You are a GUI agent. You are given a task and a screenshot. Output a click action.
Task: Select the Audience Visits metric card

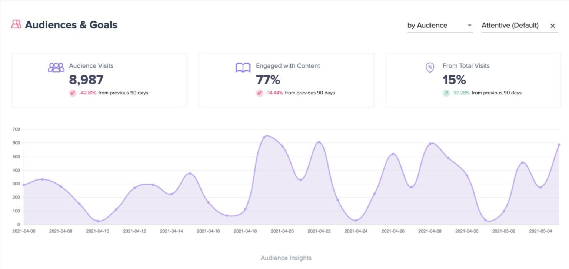click(100, 80)
